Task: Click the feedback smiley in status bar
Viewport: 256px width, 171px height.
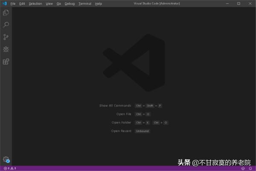Action: point(243,168)
